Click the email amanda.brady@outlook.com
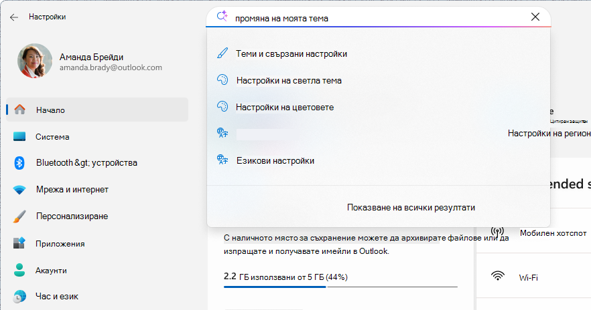 111,67
